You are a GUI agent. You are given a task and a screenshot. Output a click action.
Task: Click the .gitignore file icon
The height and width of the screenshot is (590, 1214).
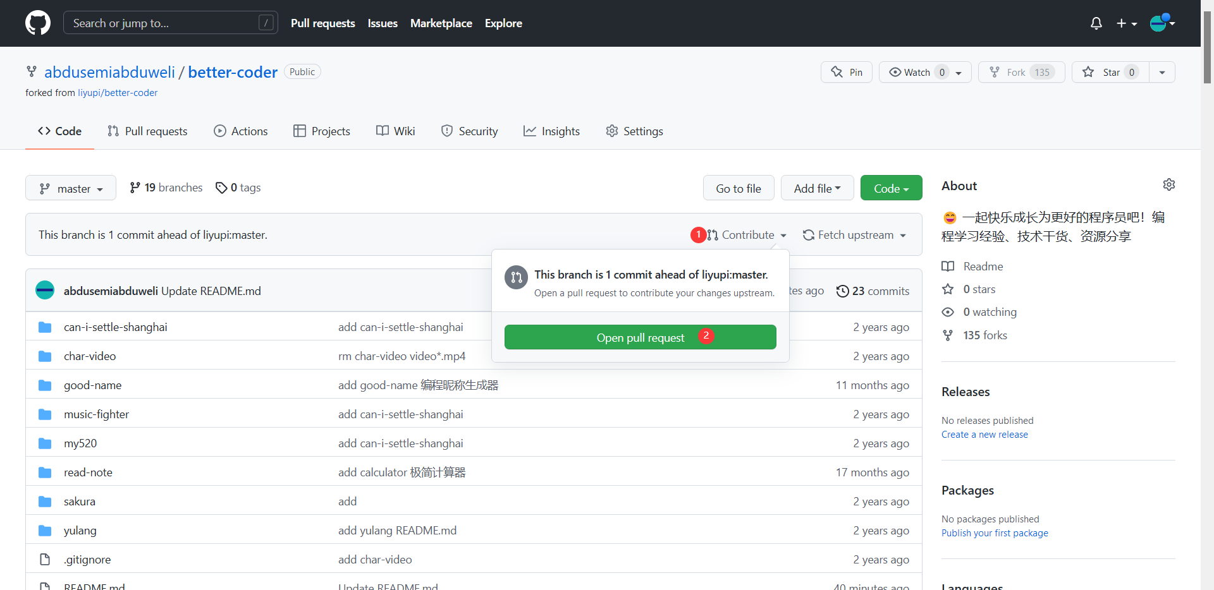[x=45, y=560]
